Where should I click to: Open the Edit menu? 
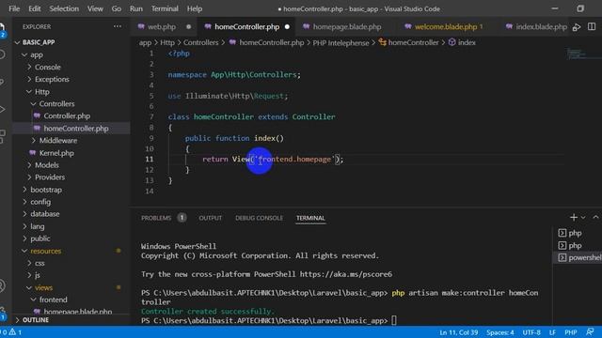pos(34,8)
